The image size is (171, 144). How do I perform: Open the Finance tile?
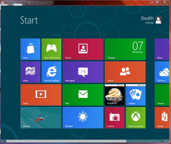(162, 95)
